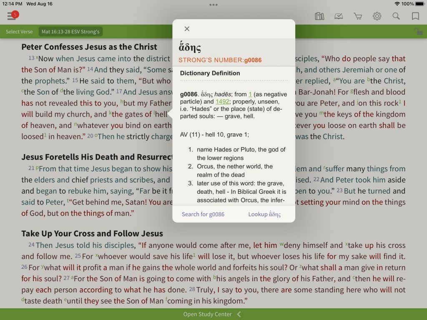The width and height of the screenshot is (427, 320).
Task: Tap verse number 26
Action: coord(24,267)
